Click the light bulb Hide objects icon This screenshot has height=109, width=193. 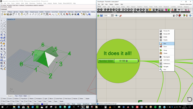[61, 14]
